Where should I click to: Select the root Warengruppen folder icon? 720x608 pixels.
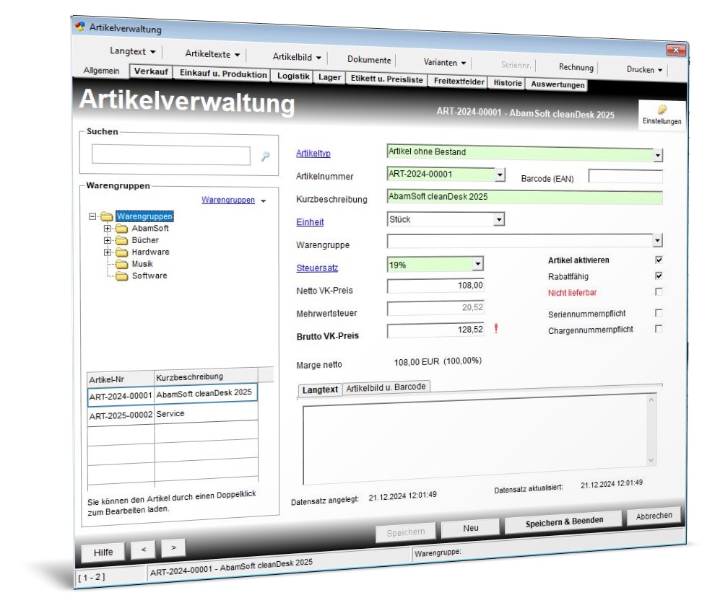point(107,216)
